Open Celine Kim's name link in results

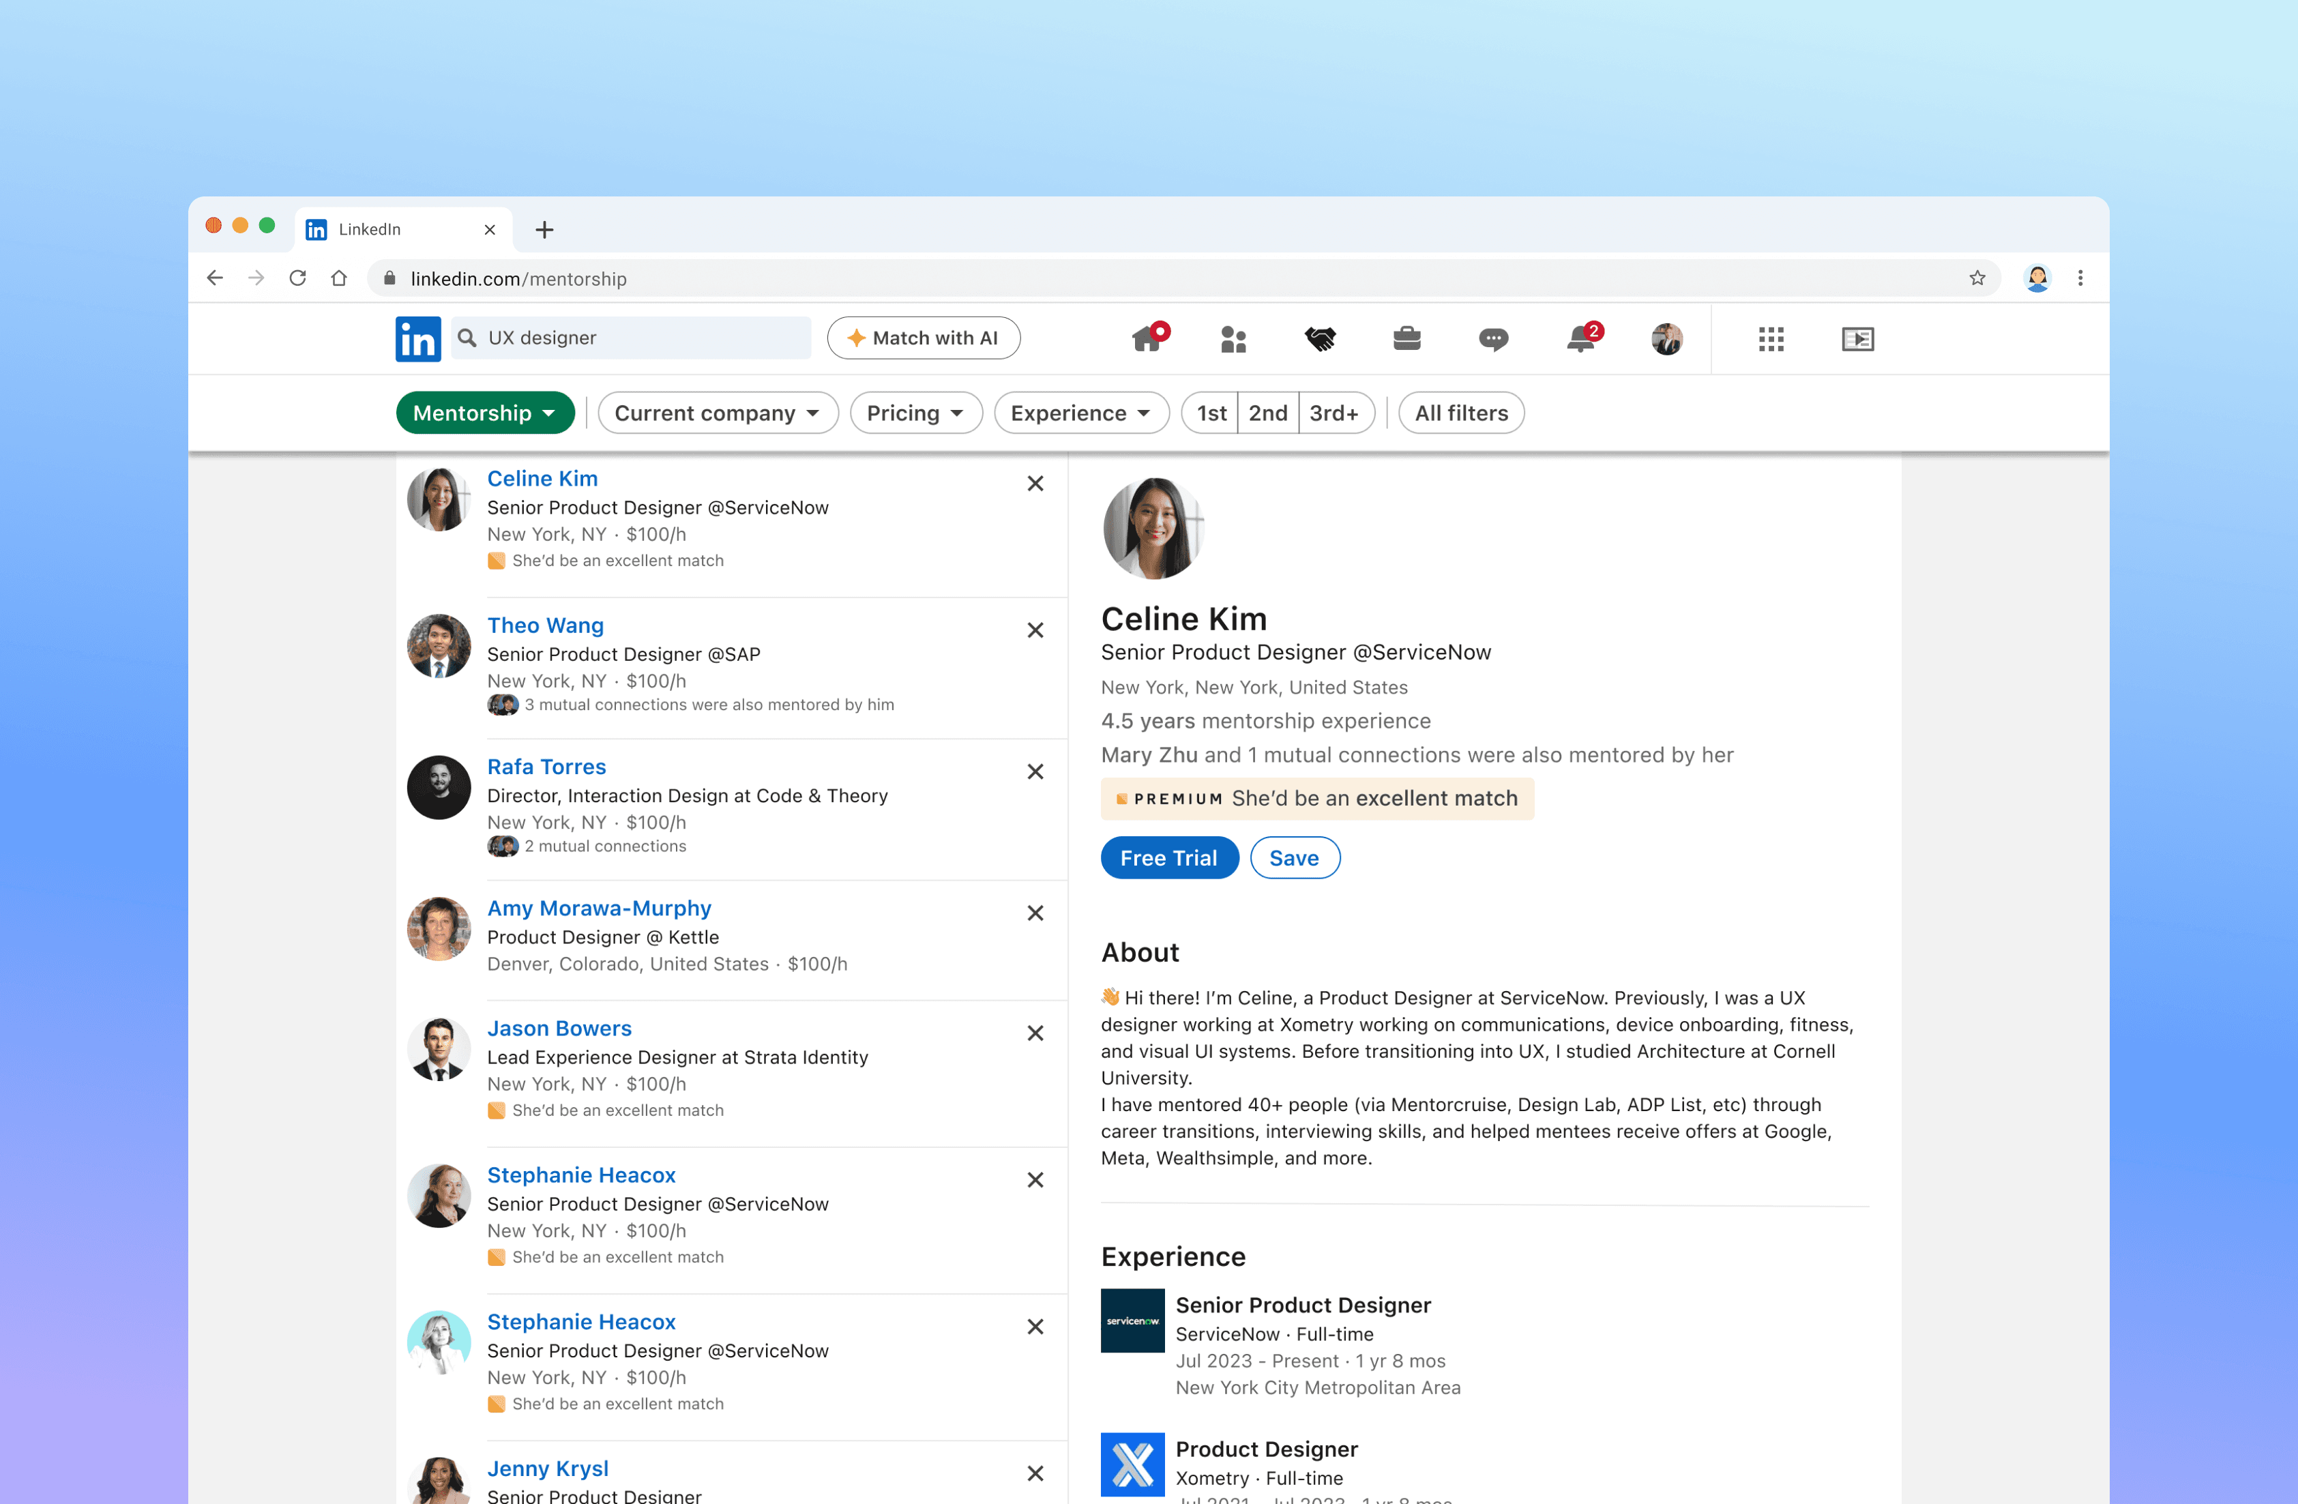tap(543, 479)
